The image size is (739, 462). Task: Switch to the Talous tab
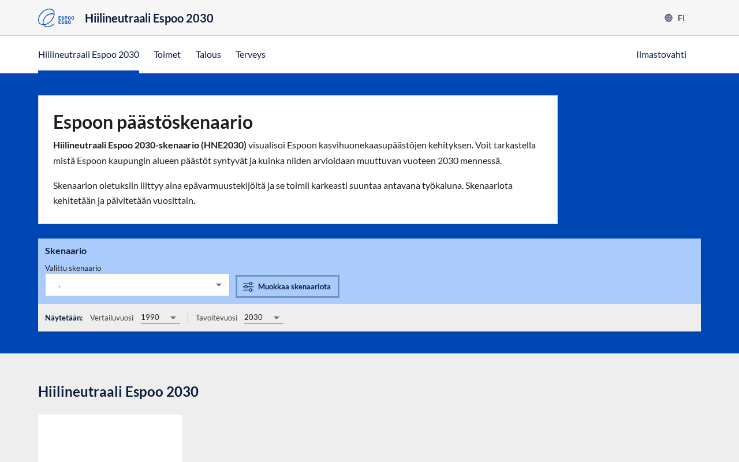[208, 54]
